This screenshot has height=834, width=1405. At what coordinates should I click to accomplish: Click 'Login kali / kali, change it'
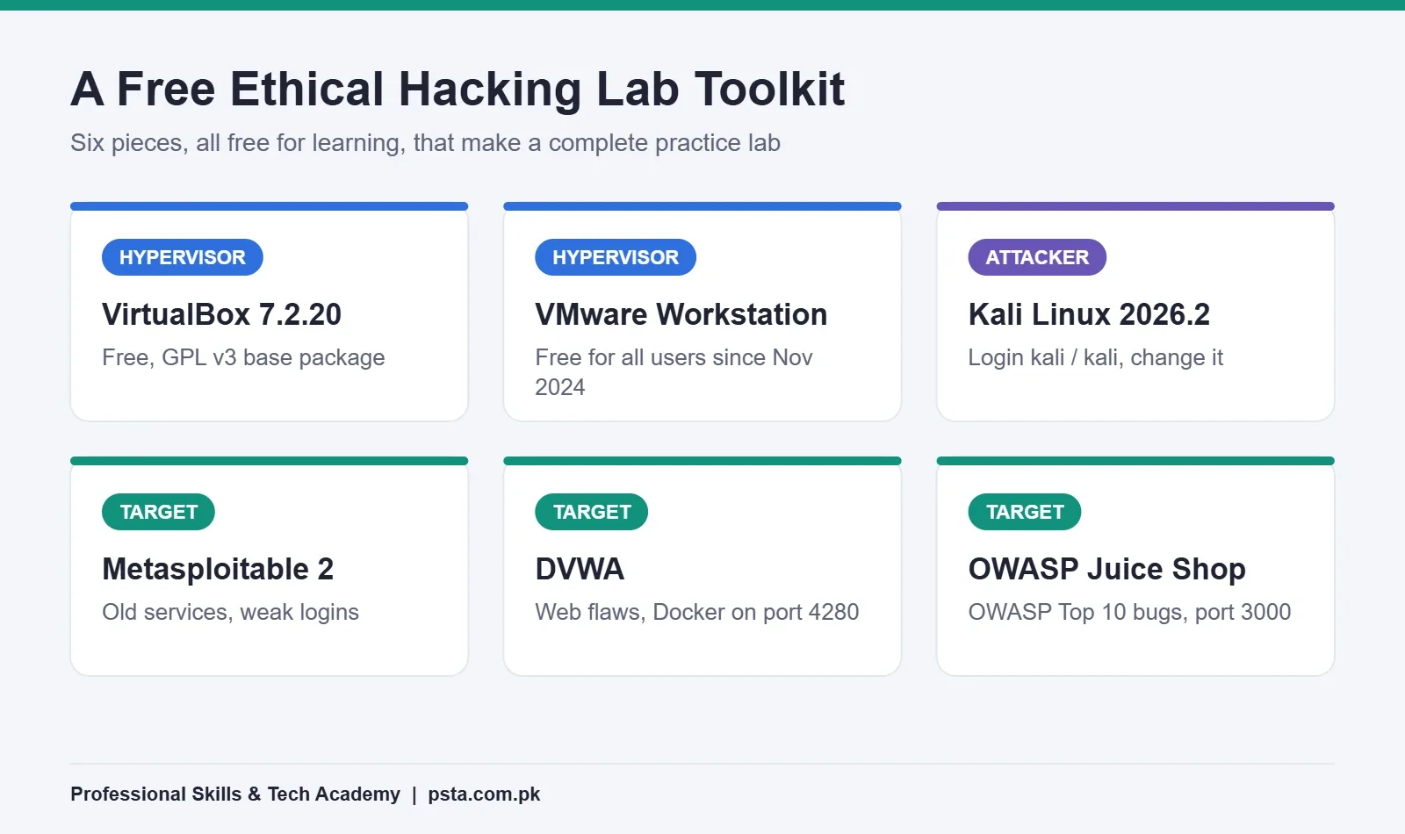click(x=1096, y=357)
